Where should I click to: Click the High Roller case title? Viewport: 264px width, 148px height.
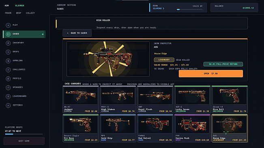pyautogui.click(x=103, y=20)
